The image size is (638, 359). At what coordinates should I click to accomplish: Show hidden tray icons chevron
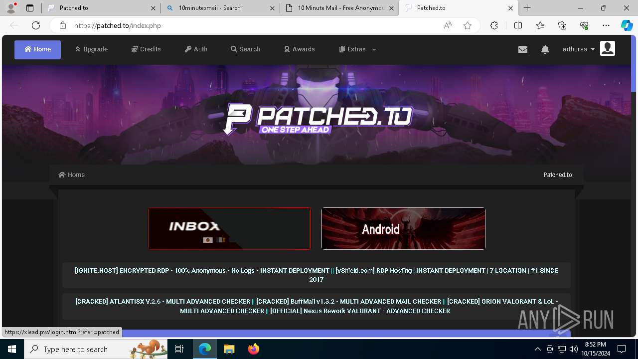coord(537,349)
